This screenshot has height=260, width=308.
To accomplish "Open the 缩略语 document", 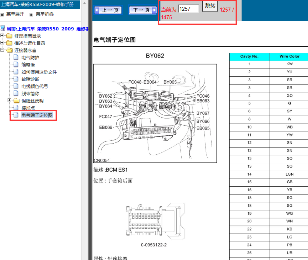I will [28, 65].
